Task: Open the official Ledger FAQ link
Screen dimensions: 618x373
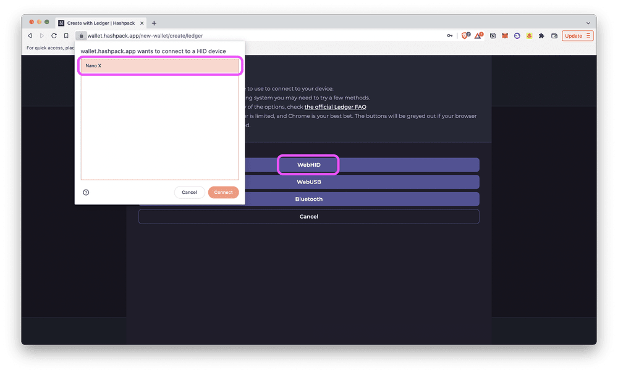Action: [x=335, y=106]
